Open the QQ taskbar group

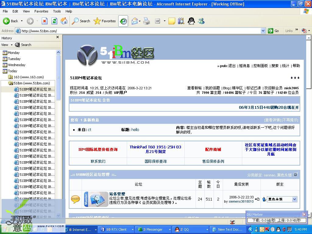click(190, 229)
